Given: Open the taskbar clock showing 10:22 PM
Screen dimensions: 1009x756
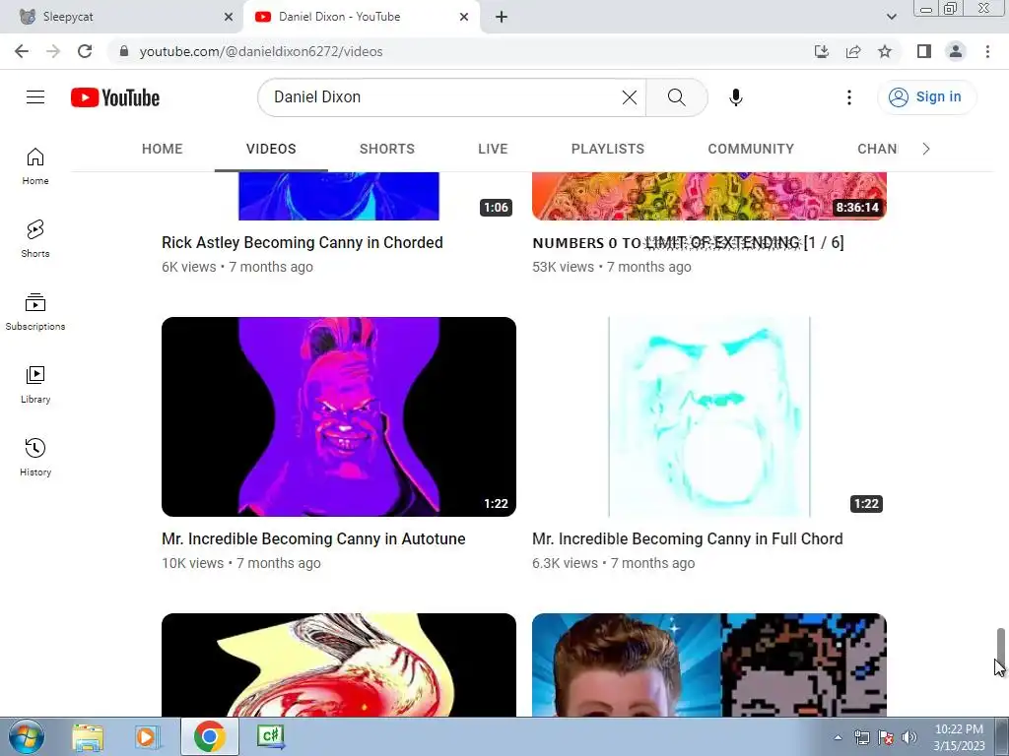Looking at the screenshot, I should click(959, 737).
